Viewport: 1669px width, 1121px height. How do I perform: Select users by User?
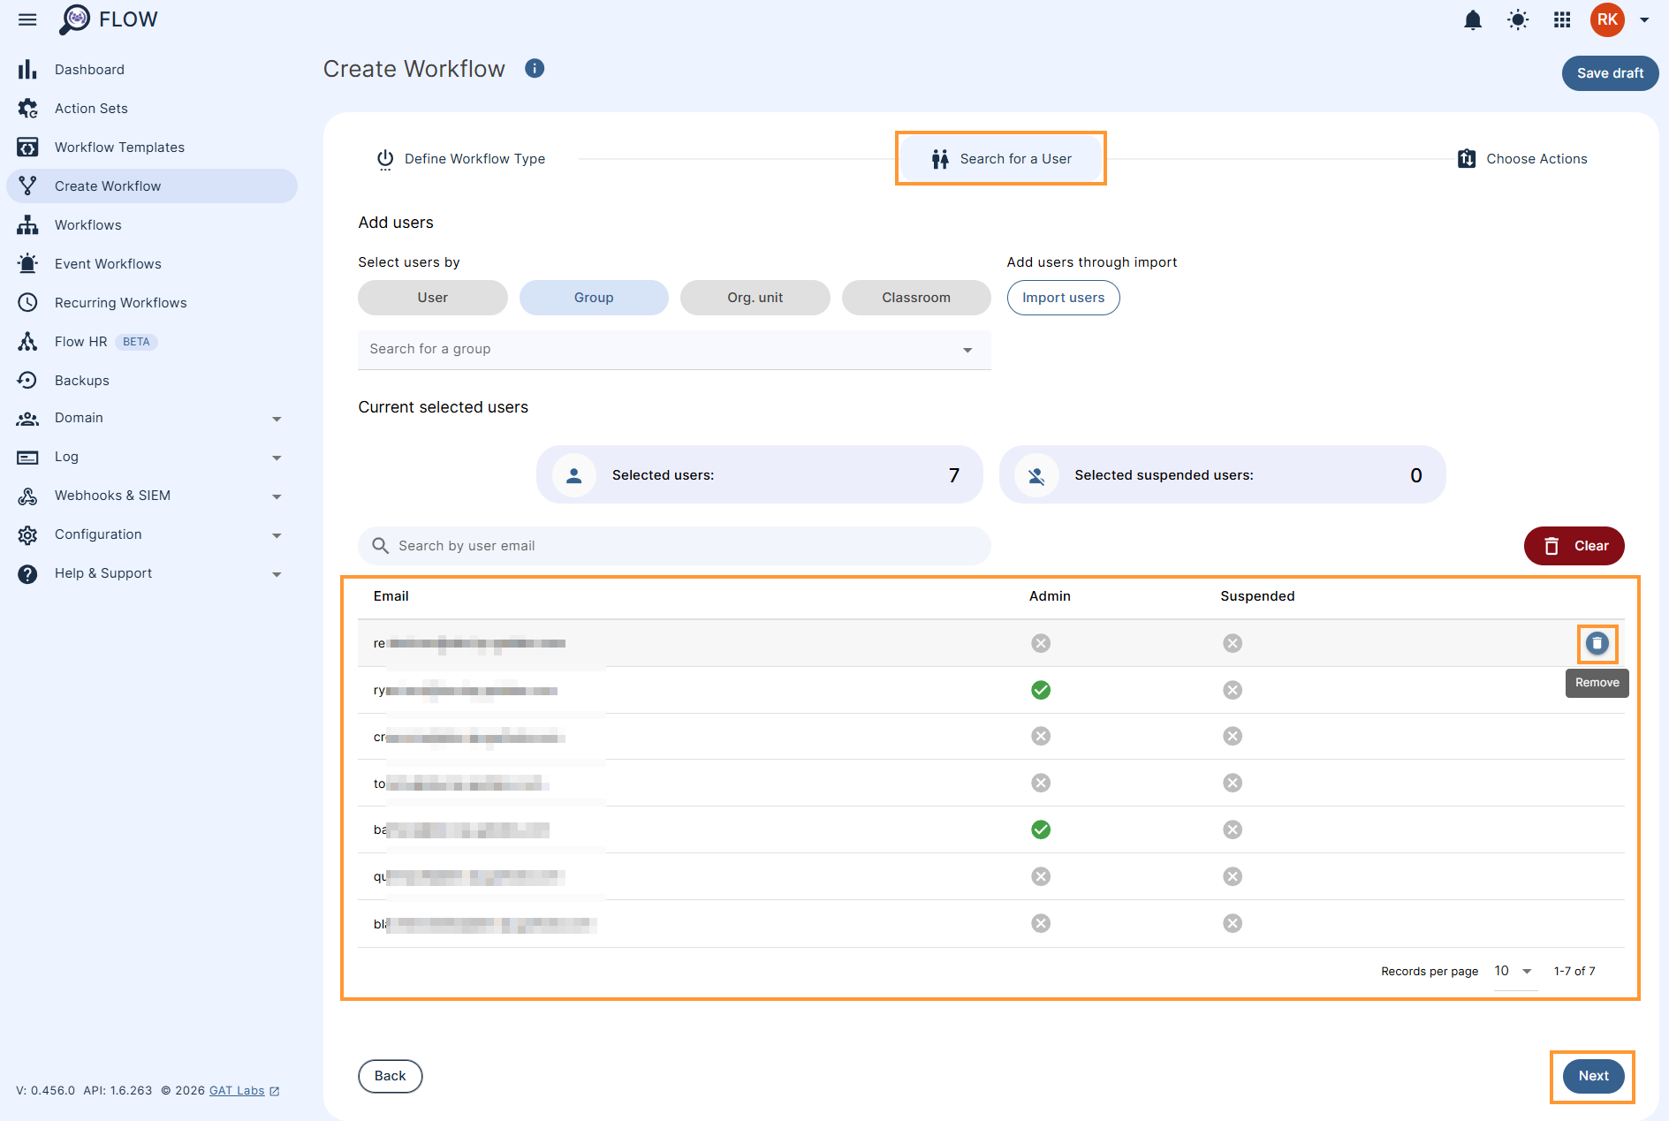tap(433, 298)
